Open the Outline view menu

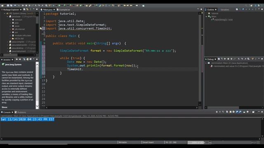click(x=256, y=9)
